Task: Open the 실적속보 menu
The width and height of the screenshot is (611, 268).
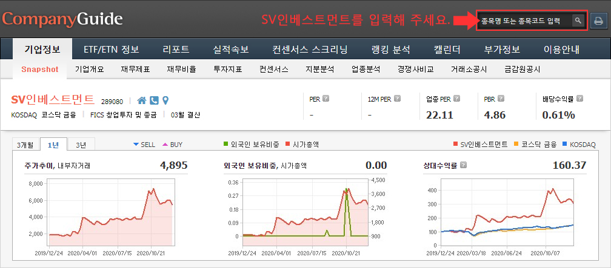Action: coord(231,50)
